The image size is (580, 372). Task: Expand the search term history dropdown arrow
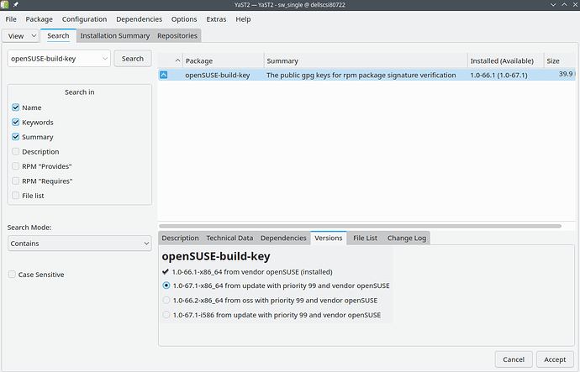tap(105, 59)
